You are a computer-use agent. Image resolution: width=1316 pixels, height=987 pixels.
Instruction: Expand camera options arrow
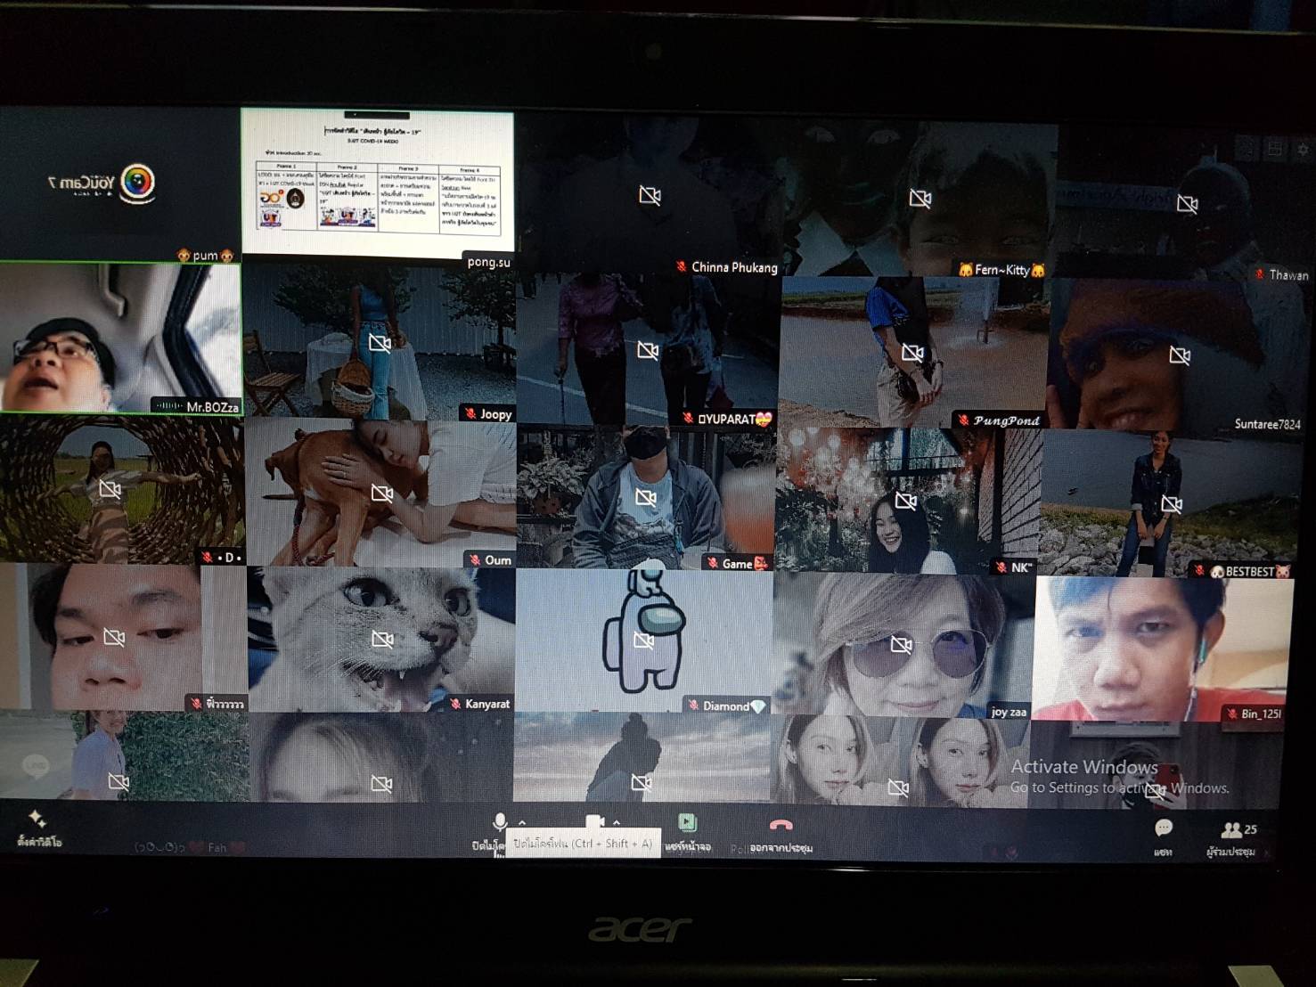pyautogui.click(x=617, y=821)
